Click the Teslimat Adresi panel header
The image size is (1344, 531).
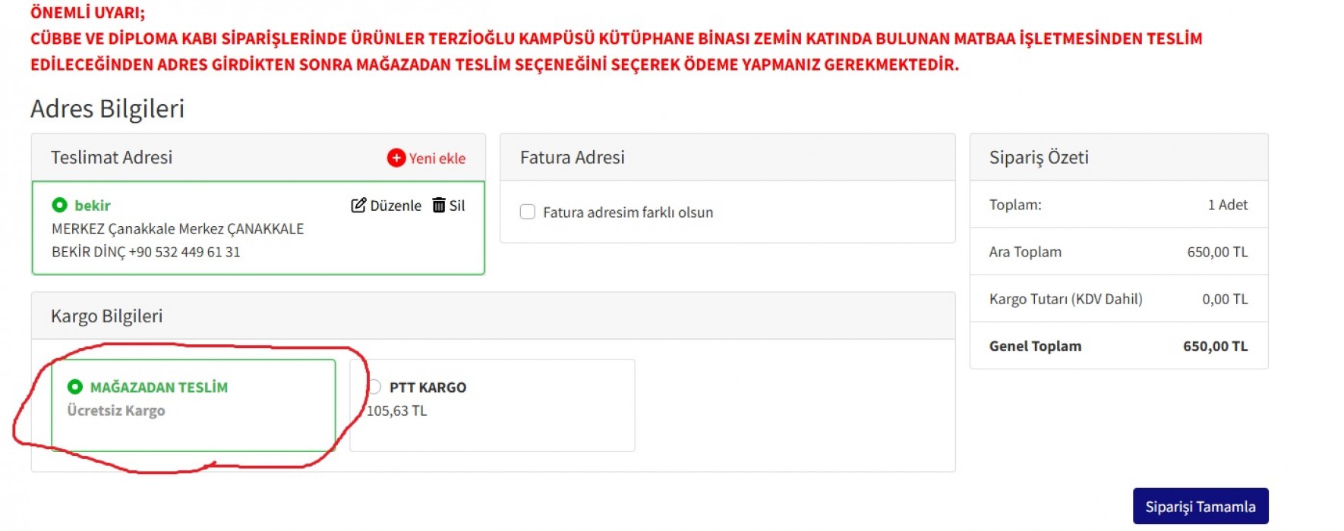[112, 157]
